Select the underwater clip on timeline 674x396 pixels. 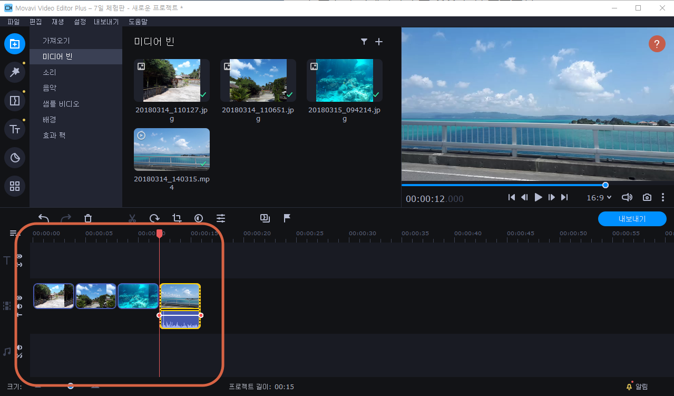[138, 296]
